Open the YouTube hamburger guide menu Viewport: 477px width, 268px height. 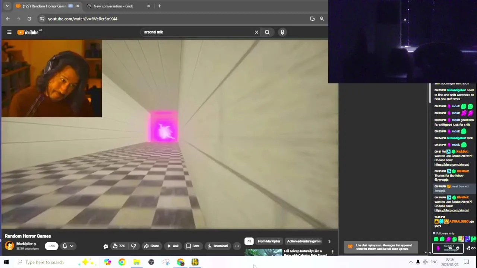click(9, 32)
